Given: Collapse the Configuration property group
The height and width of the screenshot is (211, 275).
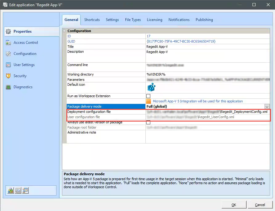Looking at the screenshot, I should [x=64, y=31].
